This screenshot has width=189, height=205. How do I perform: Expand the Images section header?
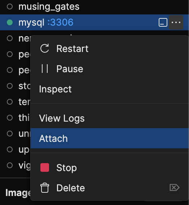[18, 193]
